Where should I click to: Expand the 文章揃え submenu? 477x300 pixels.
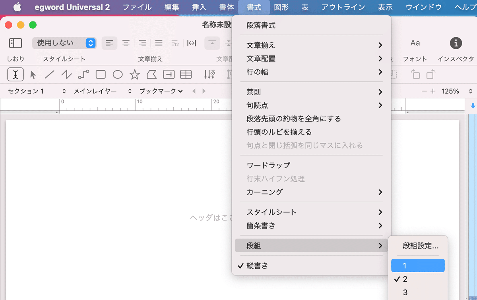pos(311,45)
